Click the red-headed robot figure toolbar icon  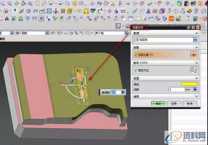(x=56, y=11)
